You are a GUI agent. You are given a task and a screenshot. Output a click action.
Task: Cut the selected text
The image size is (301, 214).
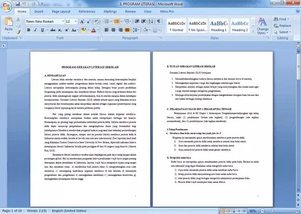tap(18, 19)
